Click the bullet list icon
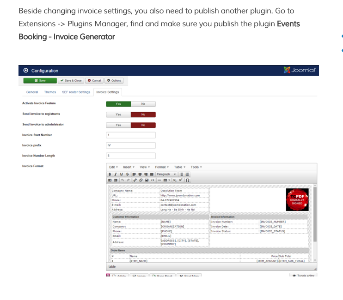343x300 pixels. pos(181,174)
